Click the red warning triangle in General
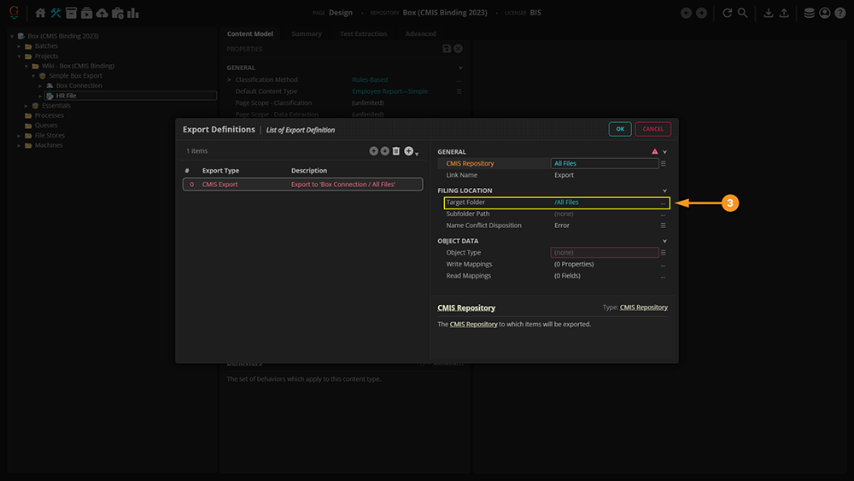 (x=654, y=151)
